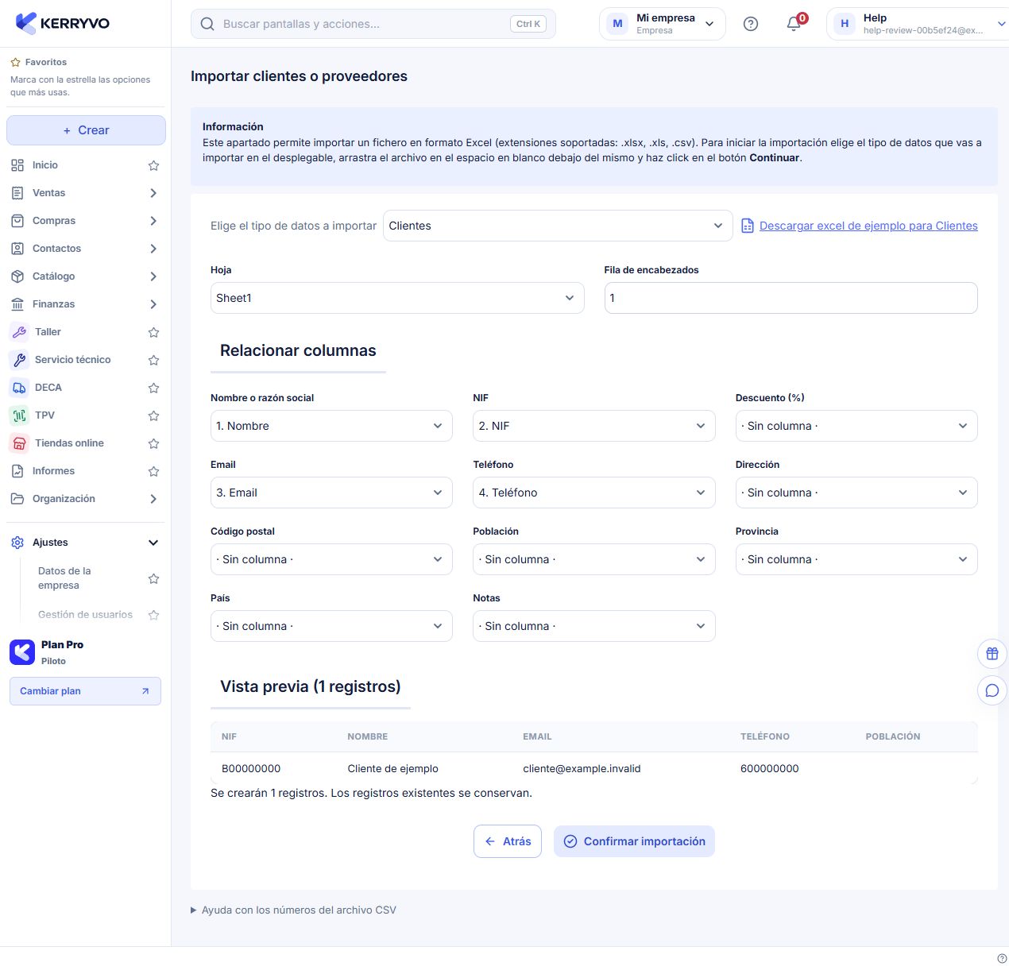Screen dimensions: 1009x970
Task: Click the Cambiar plan button
Action: pyautogui.click(x=85, y=691)
